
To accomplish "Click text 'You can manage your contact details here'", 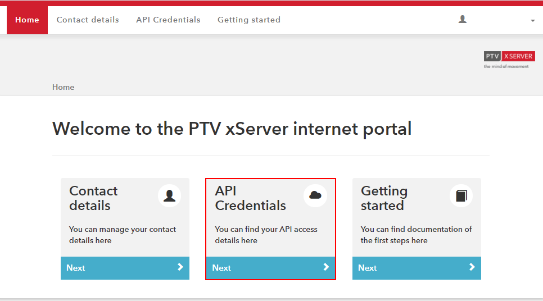I will [x=123, y=235].
